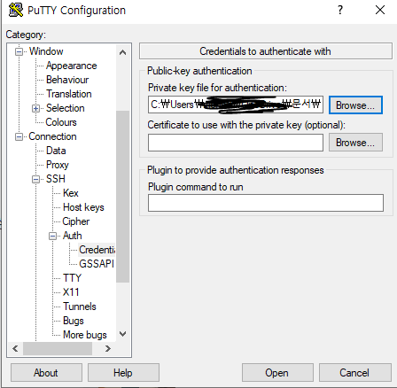
Task: Select the SSH category
Action: [x=56, y=179]
